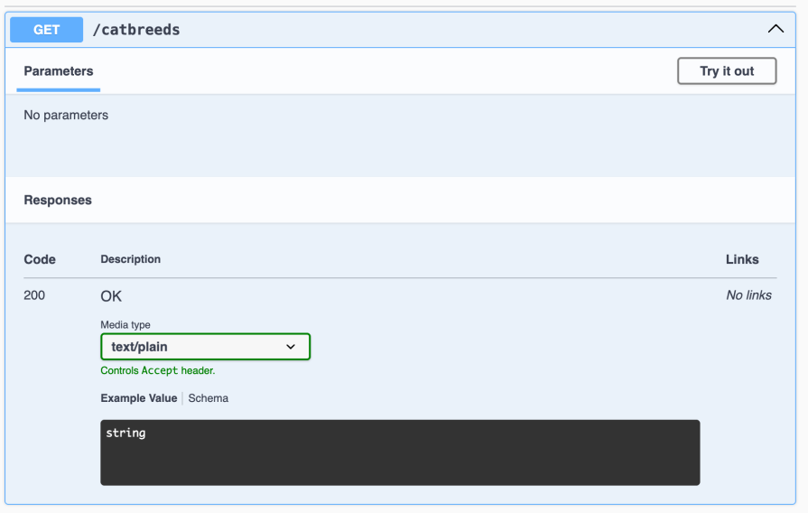This screenshot has height=513, width=808.
Task: Click the 200 response code
Action: [34, 295]
